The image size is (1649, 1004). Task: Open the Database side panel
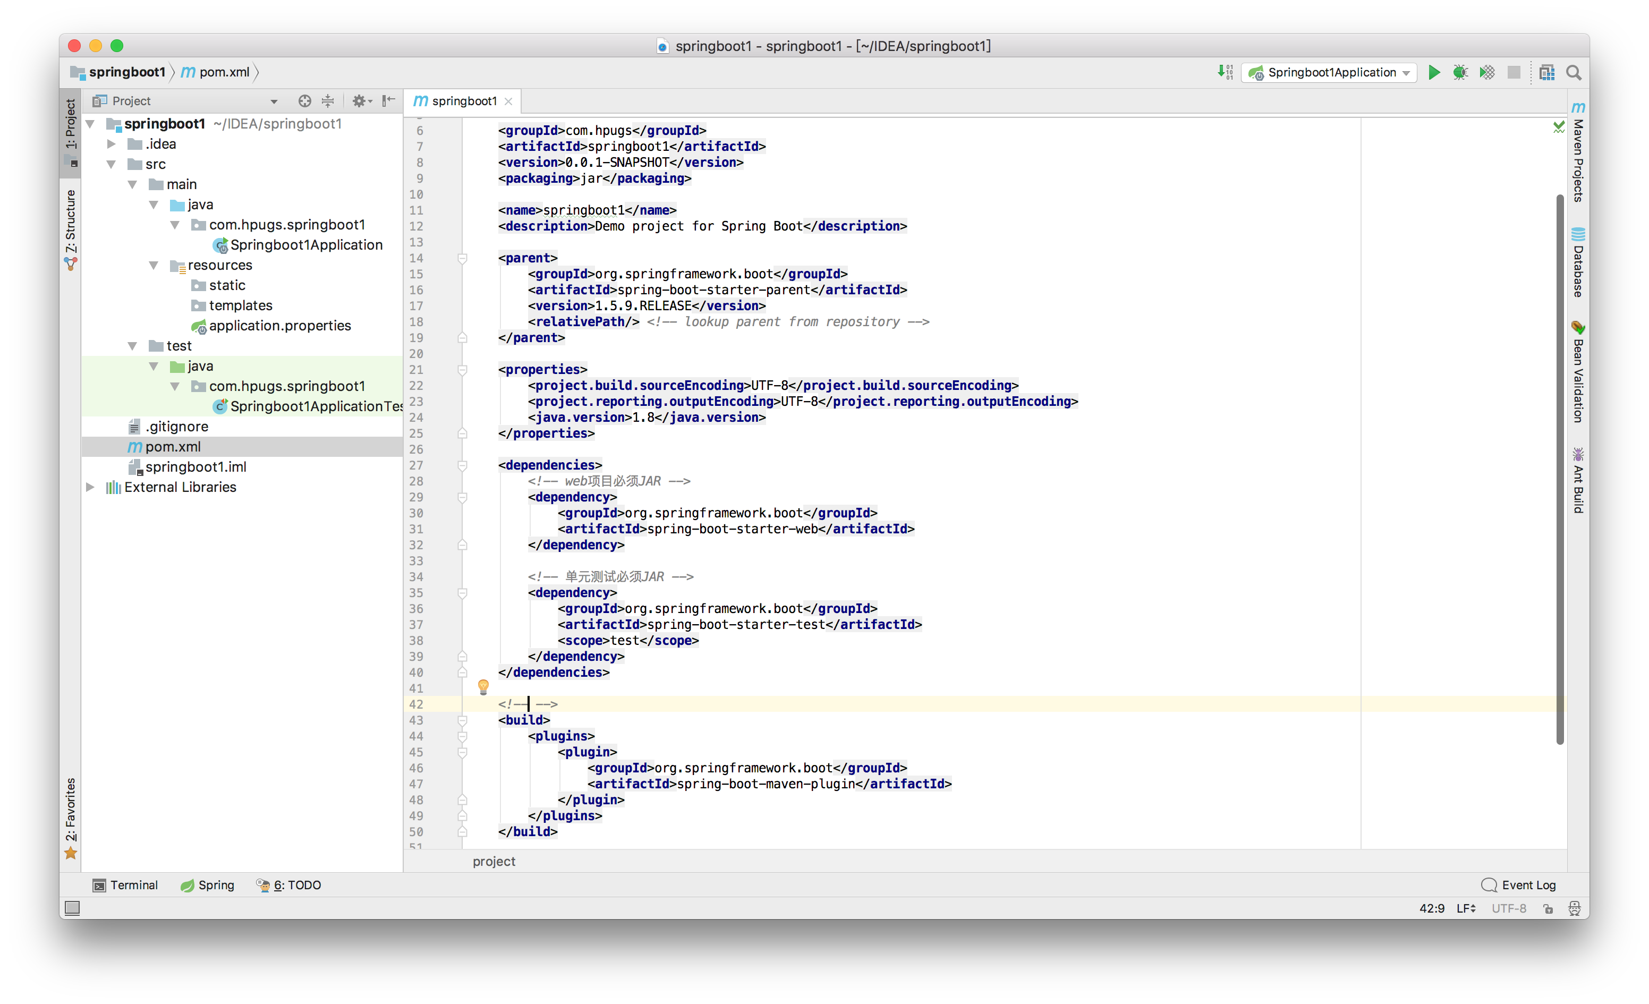(1578, 262)
